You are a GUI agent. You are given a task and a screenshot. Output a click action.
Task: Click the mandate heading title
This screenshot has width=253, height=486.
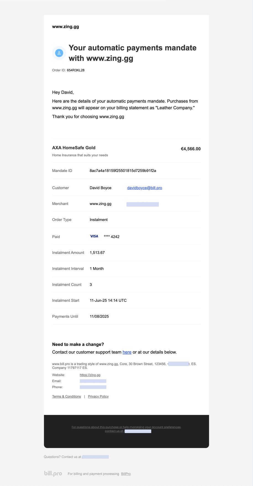click(133, 53)
